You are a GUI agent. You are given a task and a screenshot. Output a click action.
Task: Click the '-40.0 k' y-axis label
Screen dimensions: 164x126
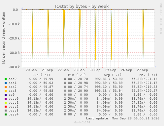pyautogui.click(x=14, y=67)
